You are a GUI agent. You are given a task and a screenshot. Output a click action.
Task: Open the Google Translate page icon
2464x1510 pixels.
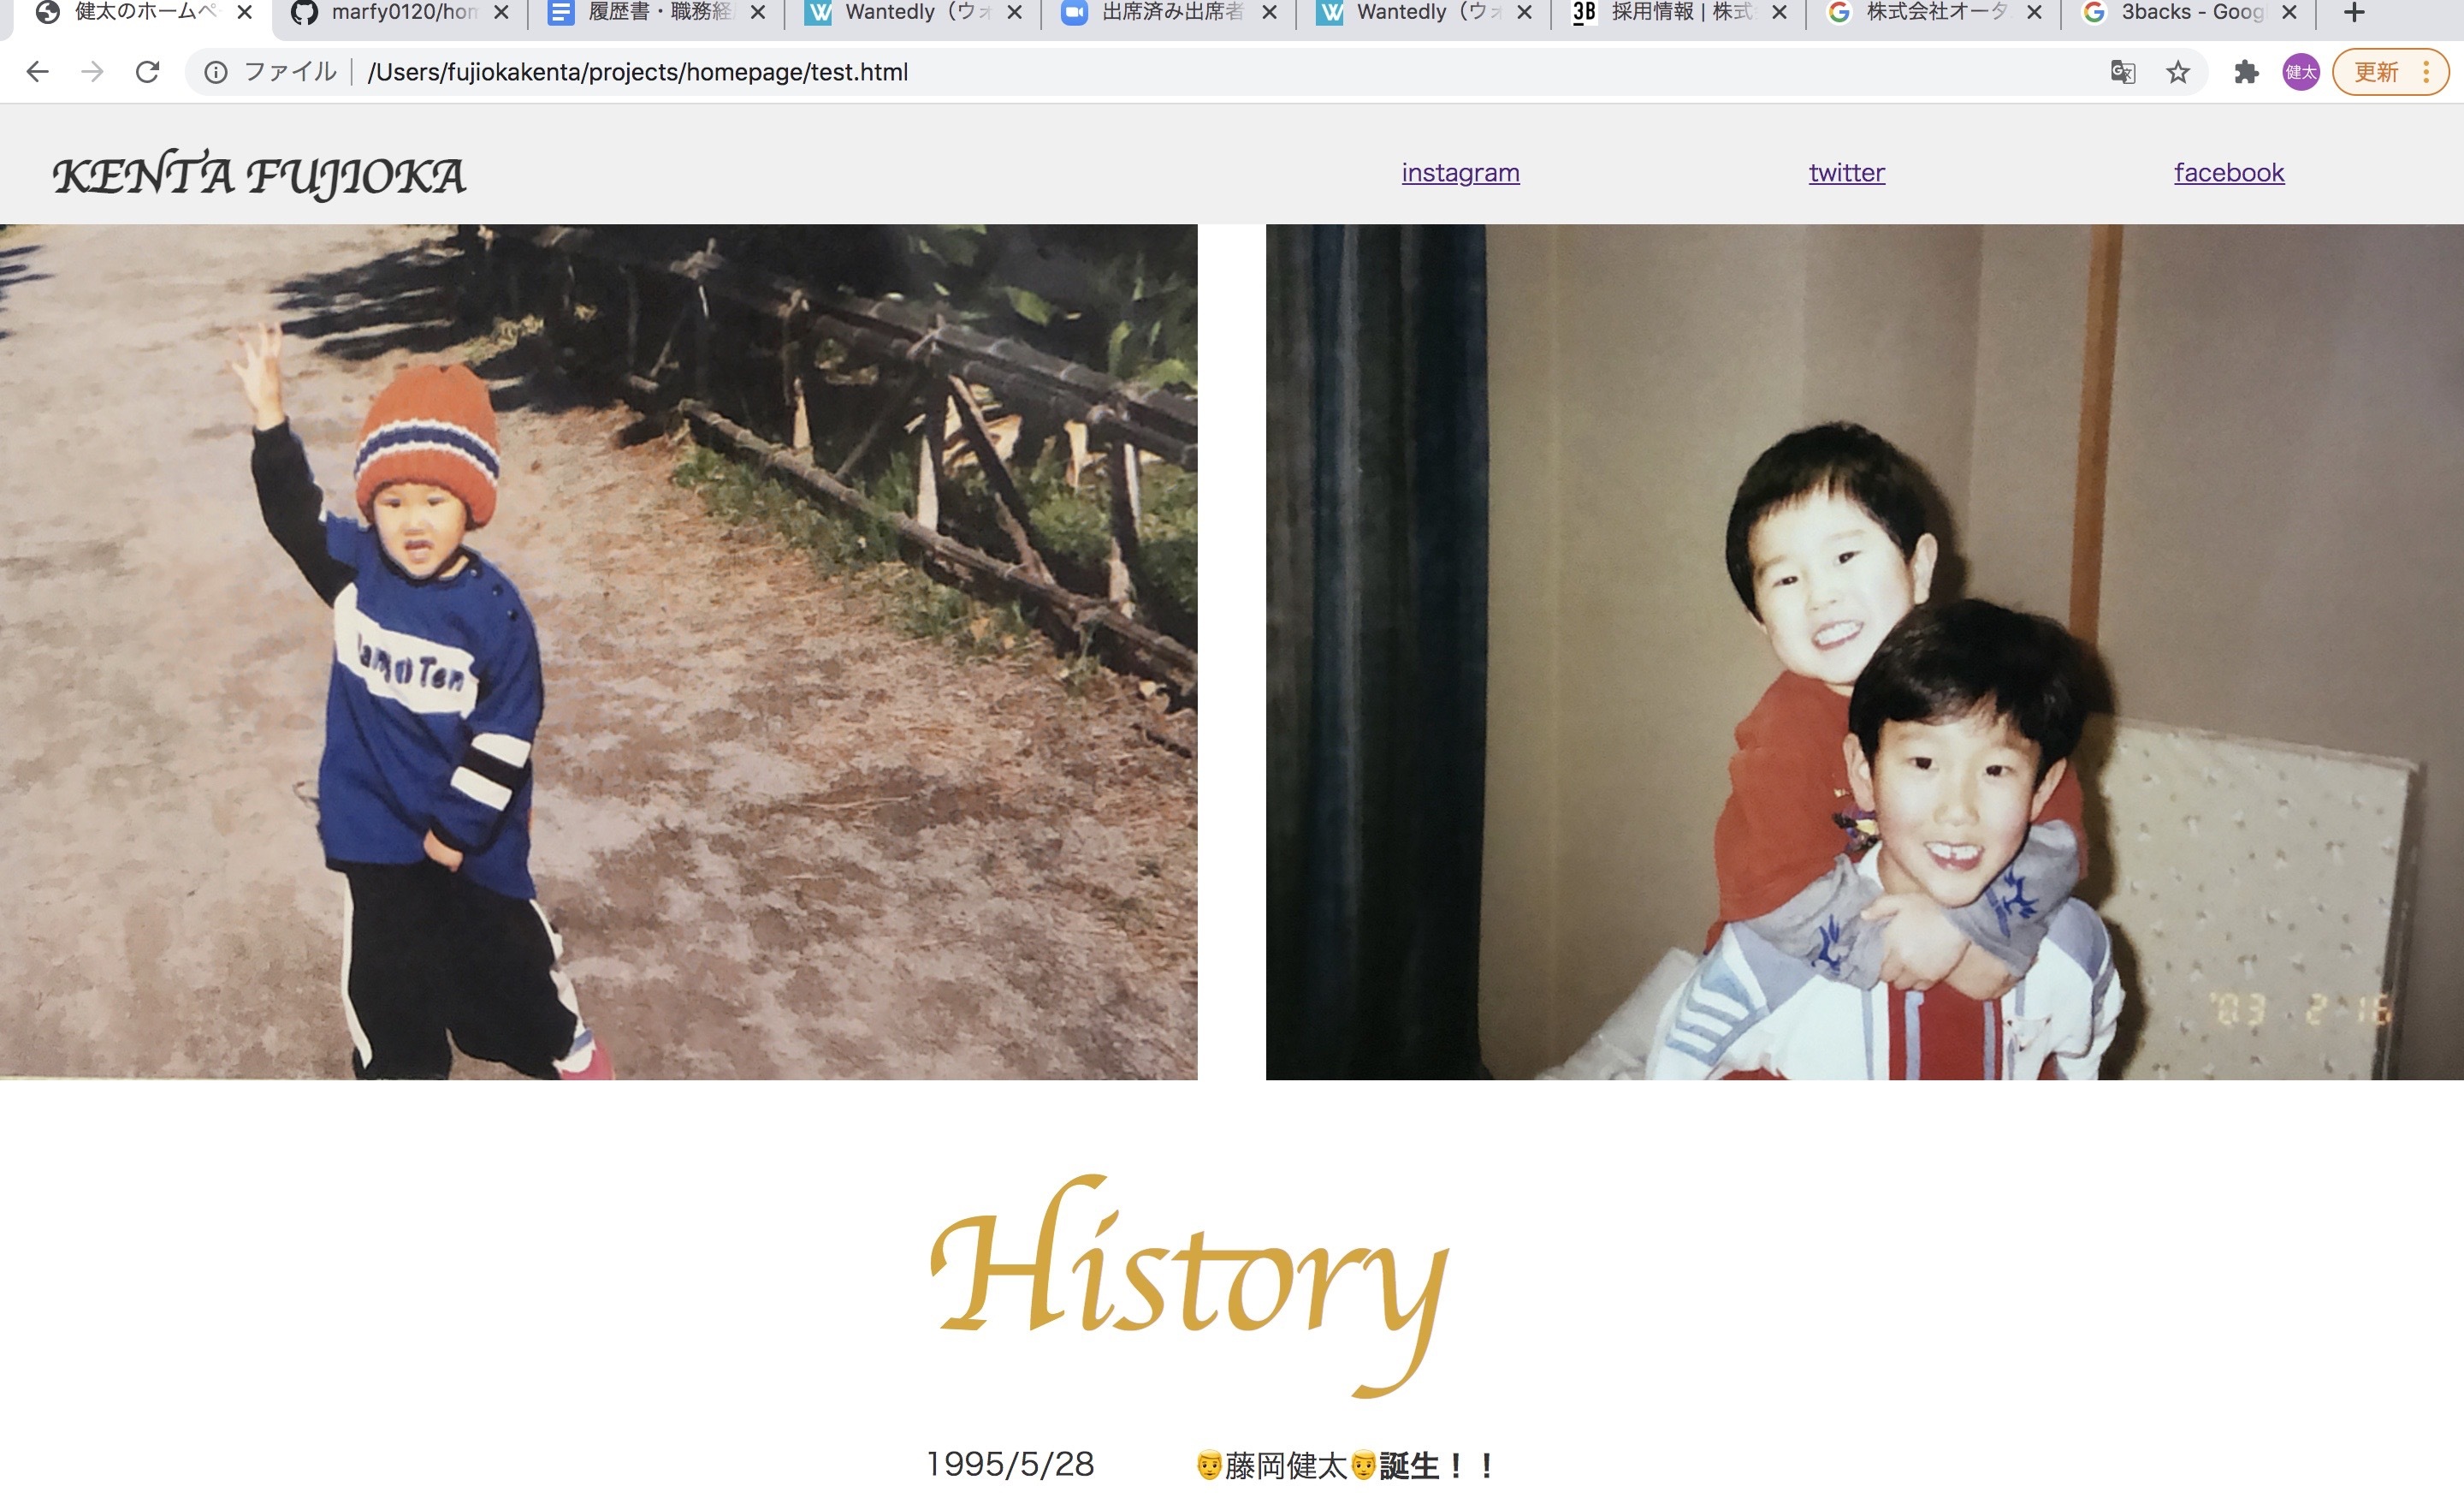click(x=2122, y=72)
